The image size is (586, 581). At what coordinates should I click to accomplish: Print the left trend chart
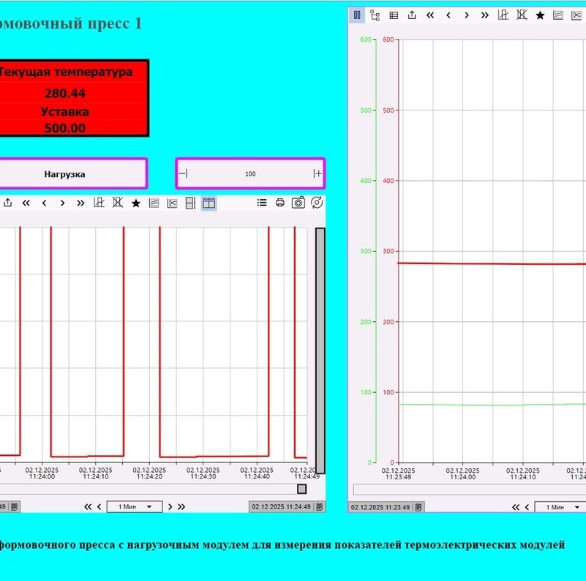point(279,203)
